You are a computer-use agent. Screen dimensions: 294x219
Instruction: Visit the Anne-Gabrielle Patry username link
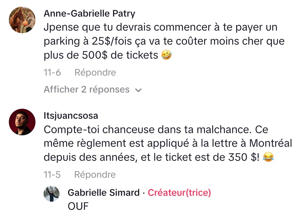tap(89, 14)
